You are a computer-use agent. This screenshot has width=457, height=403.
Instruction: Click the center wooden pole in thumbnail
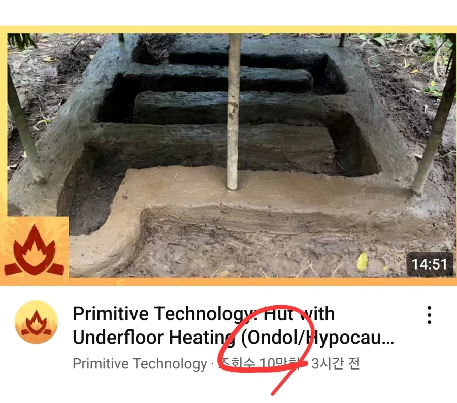[x=234, y=112]
